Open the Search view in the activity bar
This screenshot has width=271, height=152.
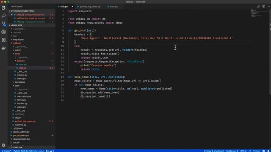pyautogui.click(x=3, y=16)
